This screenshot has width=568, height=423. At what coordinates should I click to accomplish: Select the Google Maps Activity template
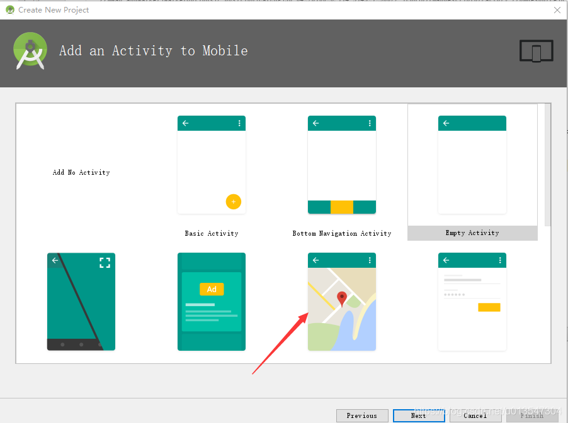341,302
